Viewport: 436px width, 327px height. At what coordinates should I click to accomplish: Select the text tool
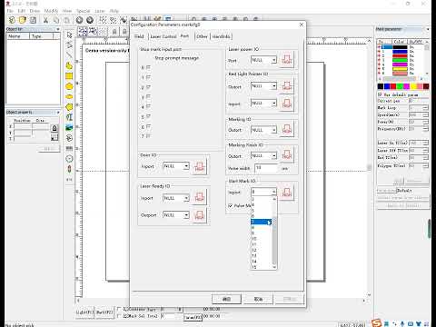coord(69,117)
